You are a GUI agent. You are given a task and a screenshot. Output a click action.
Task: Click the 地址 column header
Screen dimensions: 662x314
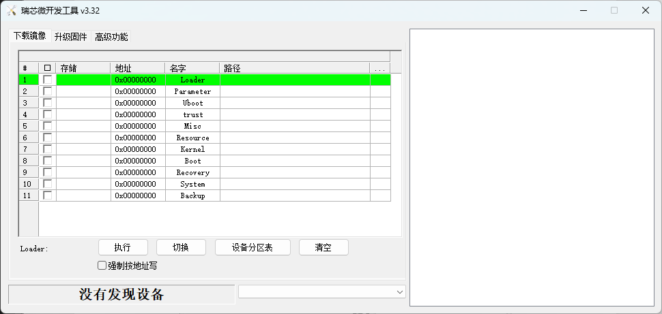138,68
